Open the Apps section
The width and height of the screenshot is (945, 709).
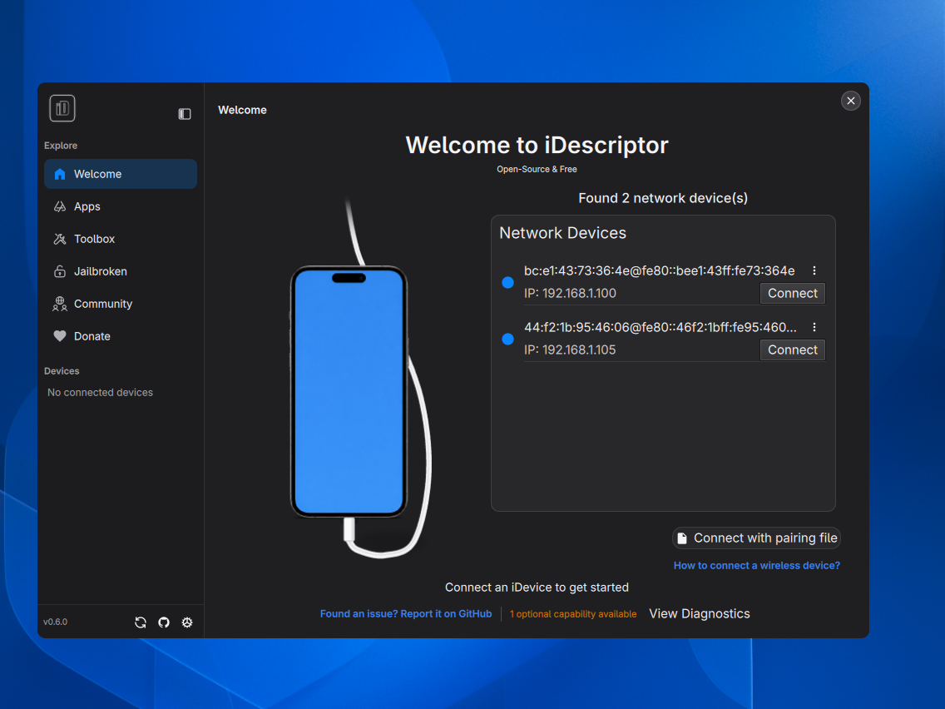(x=121, y=206)
